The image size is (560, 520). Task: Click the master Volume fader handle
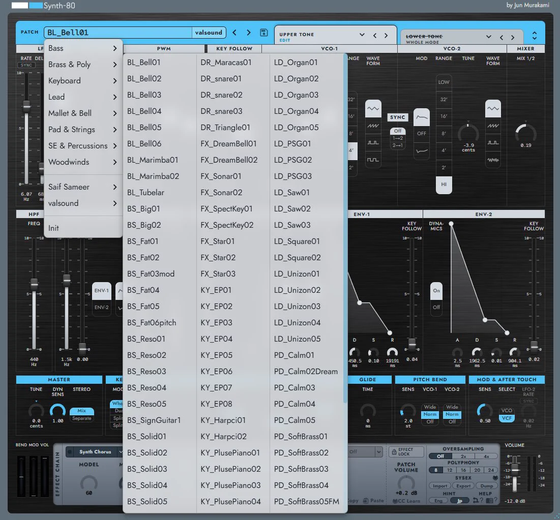[515, 470]
